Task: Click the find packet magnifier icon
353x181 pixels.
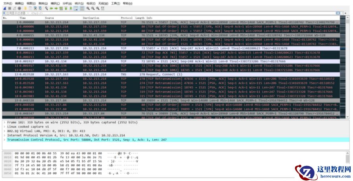Action: coord(46,8)
